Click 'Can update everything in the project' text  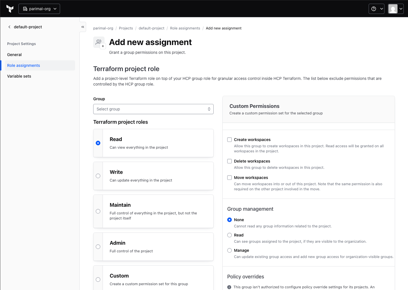[x=141, y=180]
